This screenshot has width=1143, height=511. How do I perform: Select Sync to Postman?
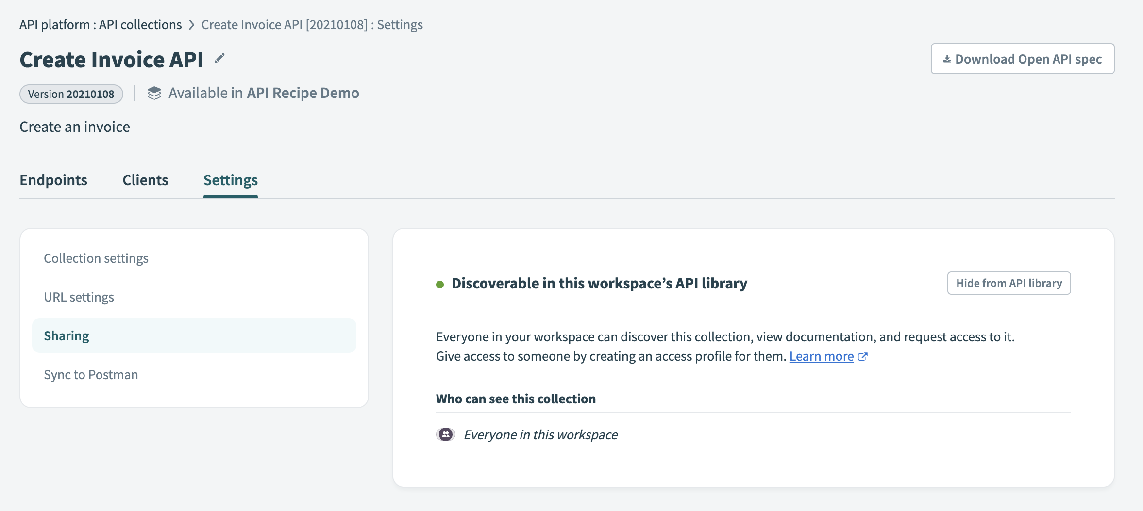coord(91,374)
